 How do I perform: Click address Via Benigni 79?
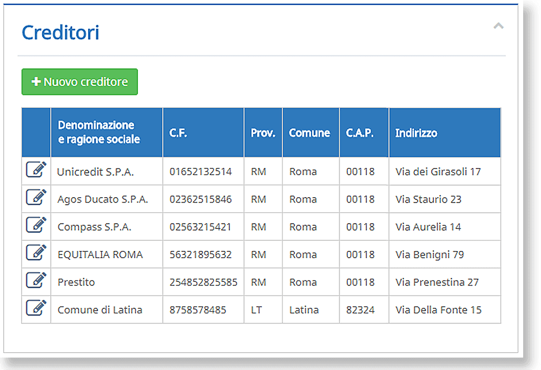click(430, 254)
